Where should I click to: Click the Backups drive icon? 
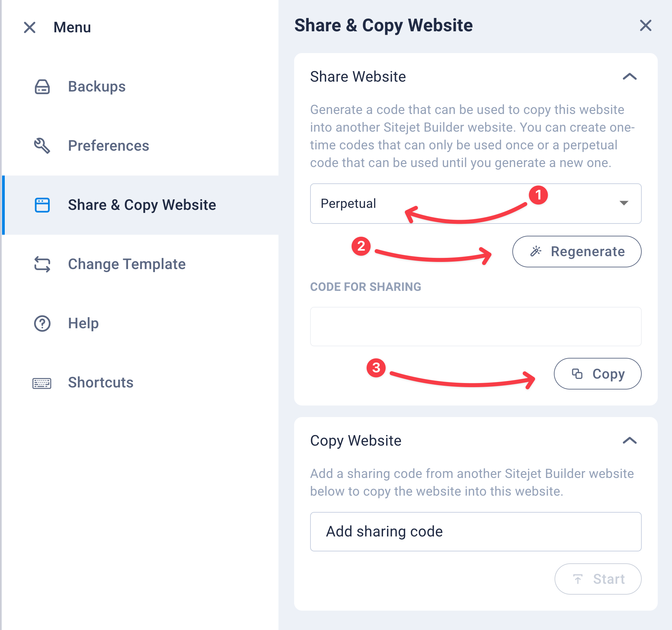(x=42, y=87)
